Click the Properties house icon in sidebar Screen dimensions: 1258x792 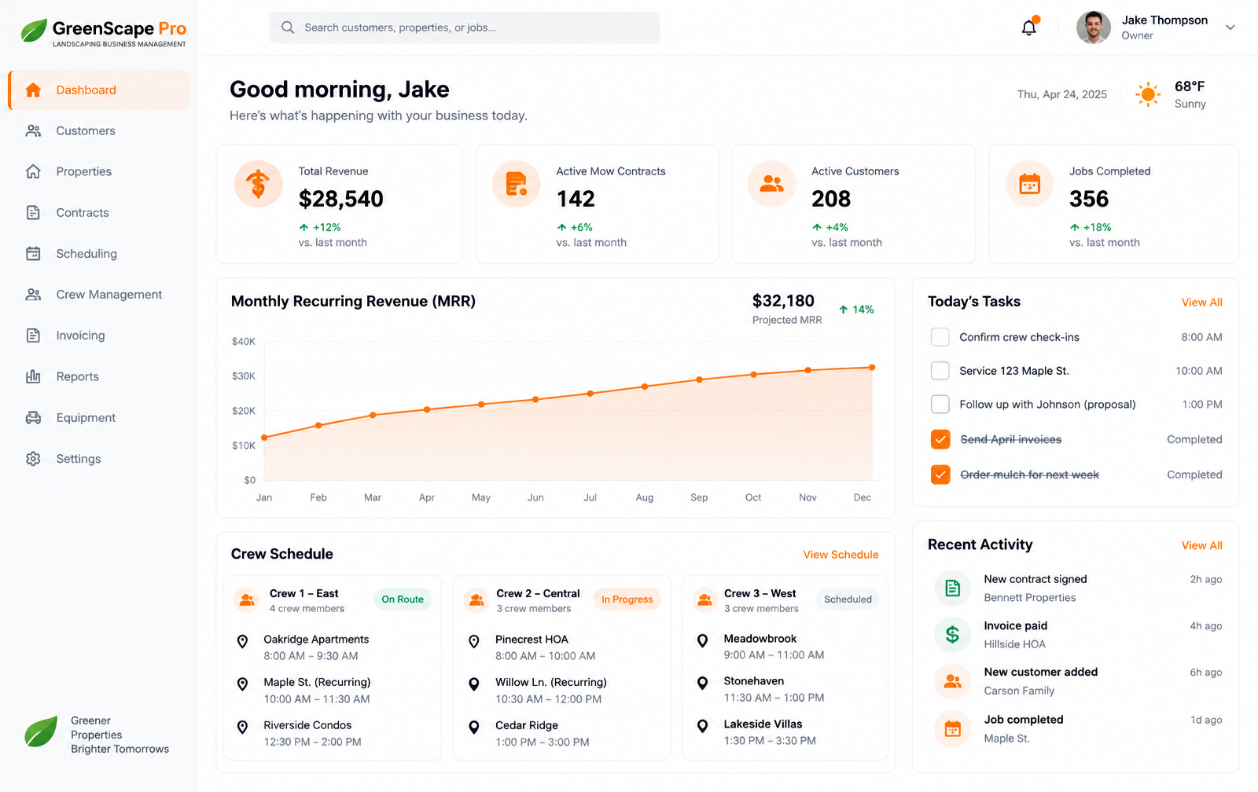click(x=33, y=171)
